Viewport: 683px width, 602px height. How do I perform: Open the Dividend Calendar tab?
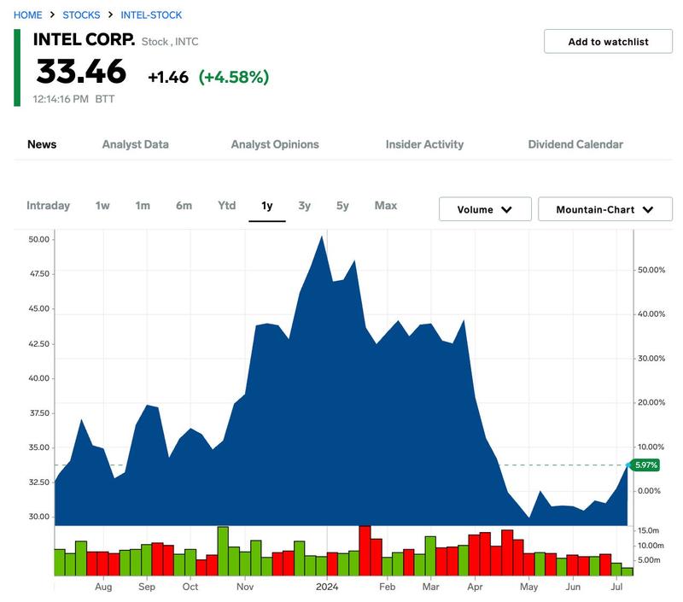coord(575,144)
